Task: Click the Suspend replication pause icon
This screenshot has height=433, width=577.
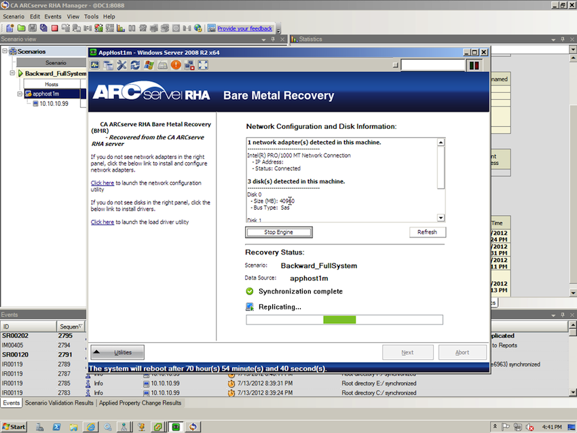Action: pos(132,28)
